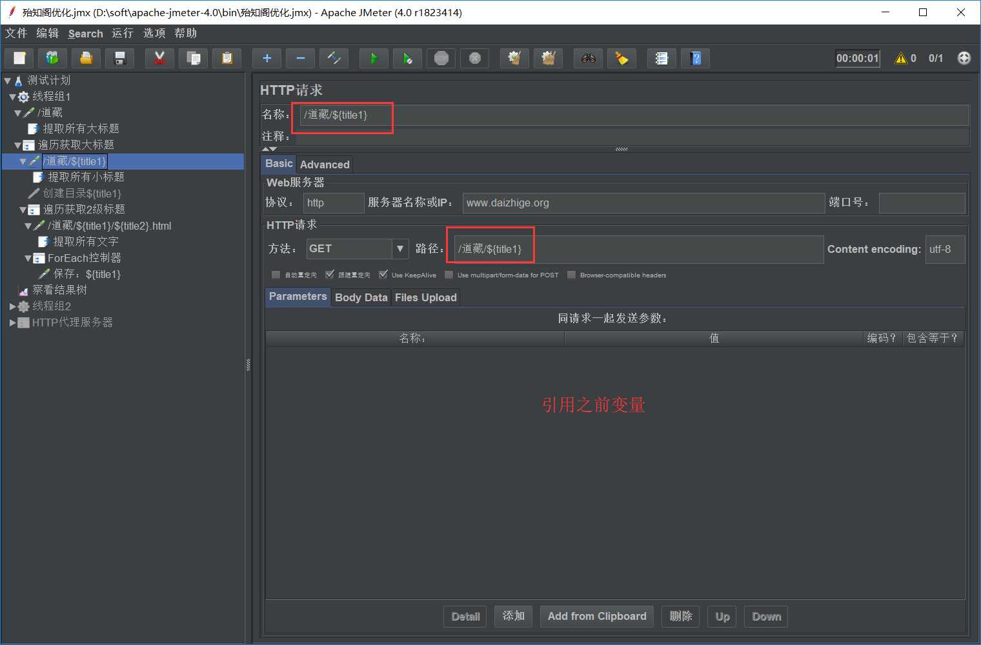The width and height of the screenshot is (981, 645).
Task: Enable the 自动重定向 checkbox
Action: coord(276,275)
